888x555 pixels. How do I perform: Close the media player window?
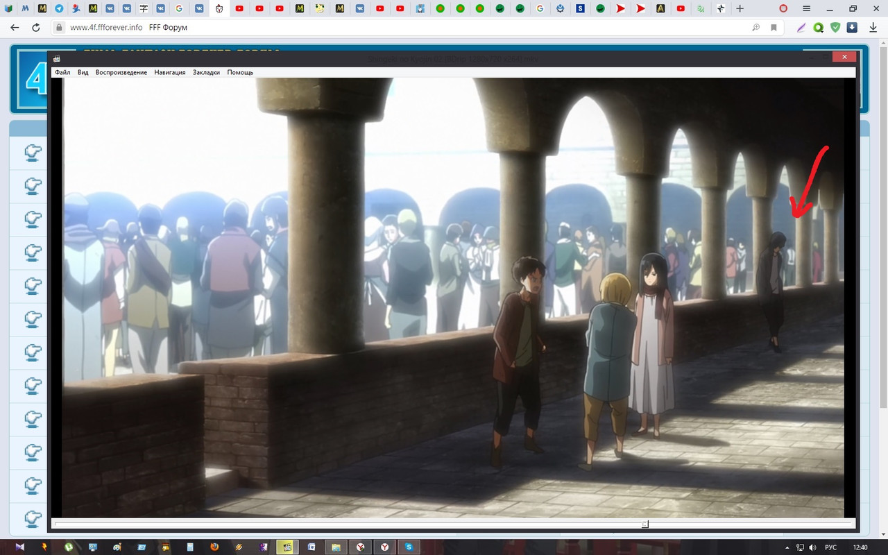[844, 58]
